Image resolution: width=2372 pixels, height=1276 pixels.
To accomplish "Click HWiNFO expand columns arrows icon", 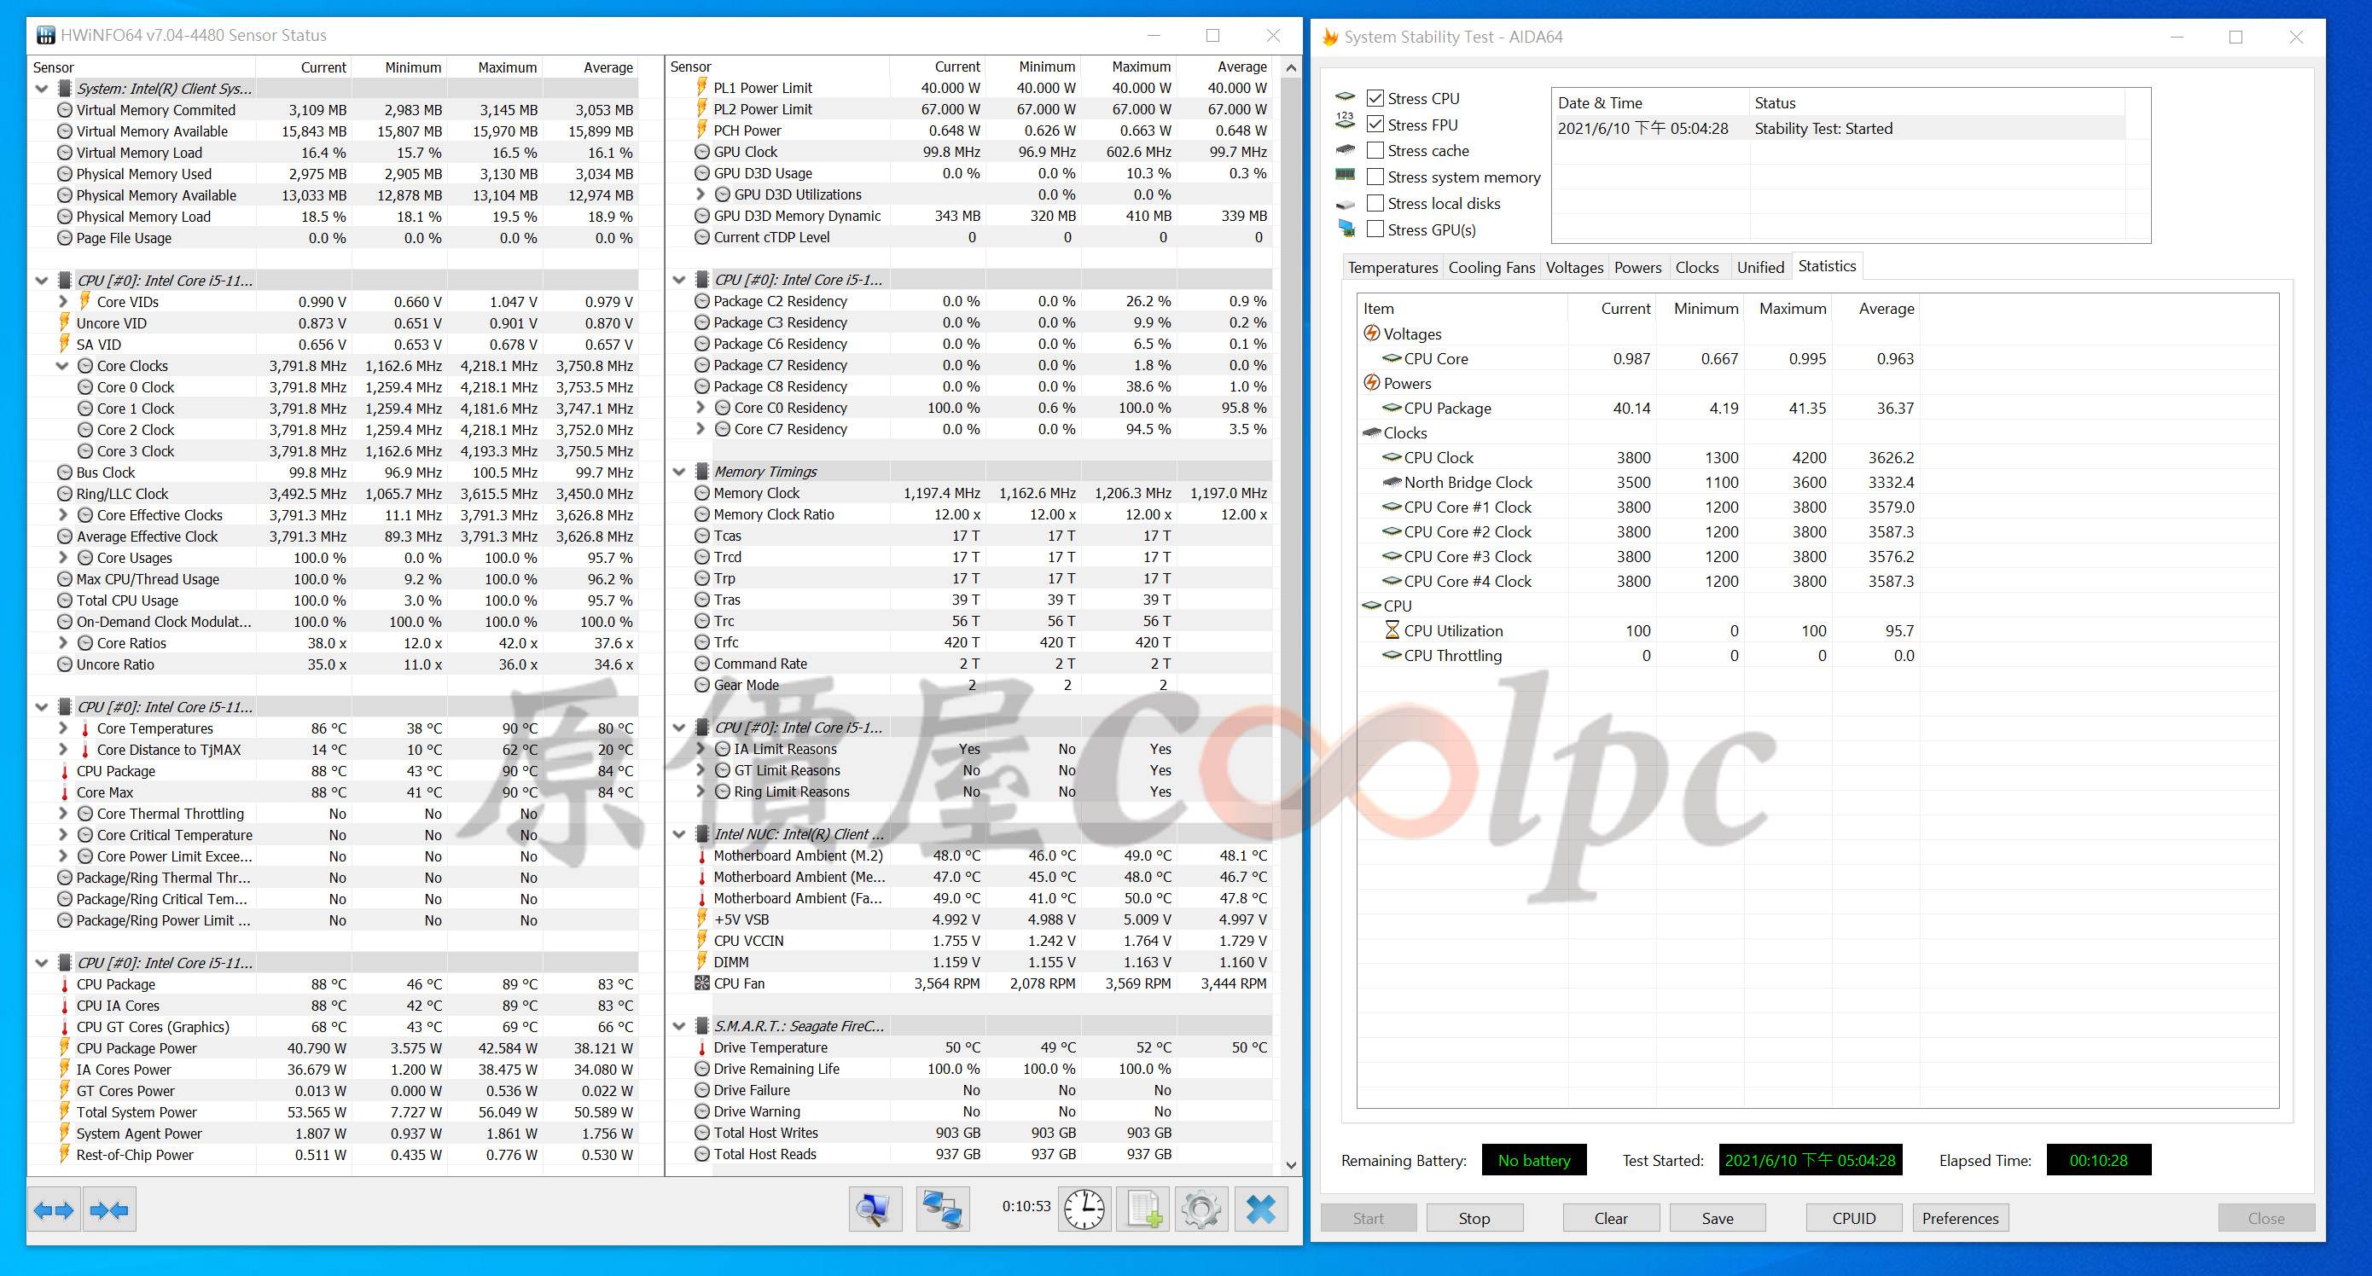I will coord(55,1209).
